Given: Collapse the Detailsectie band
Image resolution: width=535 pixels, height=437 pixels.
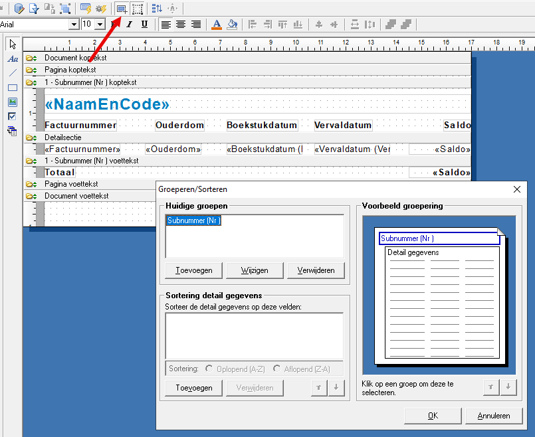Looking at the screenshot, I should click(x=31, y=137).
